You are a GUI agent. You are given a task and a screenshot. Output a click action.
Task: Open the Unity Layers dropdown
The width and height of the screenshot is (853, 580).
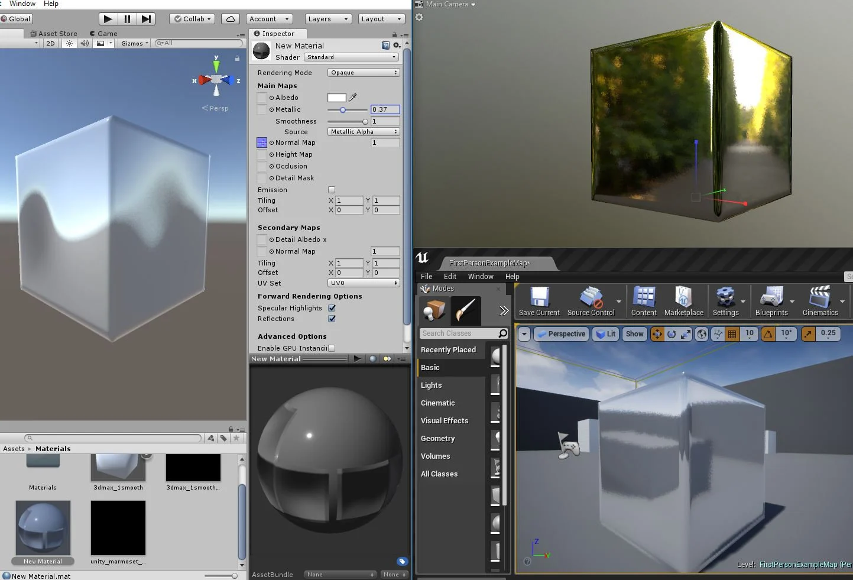click(x=328, y=19)
